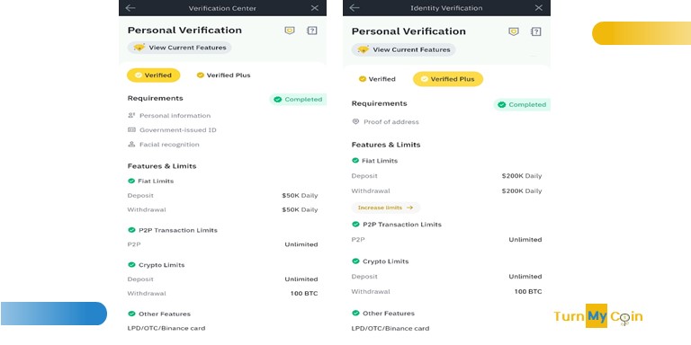Viewport: 691px width, 345px height.
Task: Click Fiat Limits checkmark in Identity Verification
Action: 355,161
